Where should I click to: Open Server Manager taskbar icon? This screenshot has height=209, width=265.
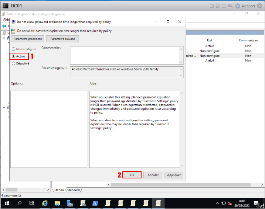[x=70, y=203]
